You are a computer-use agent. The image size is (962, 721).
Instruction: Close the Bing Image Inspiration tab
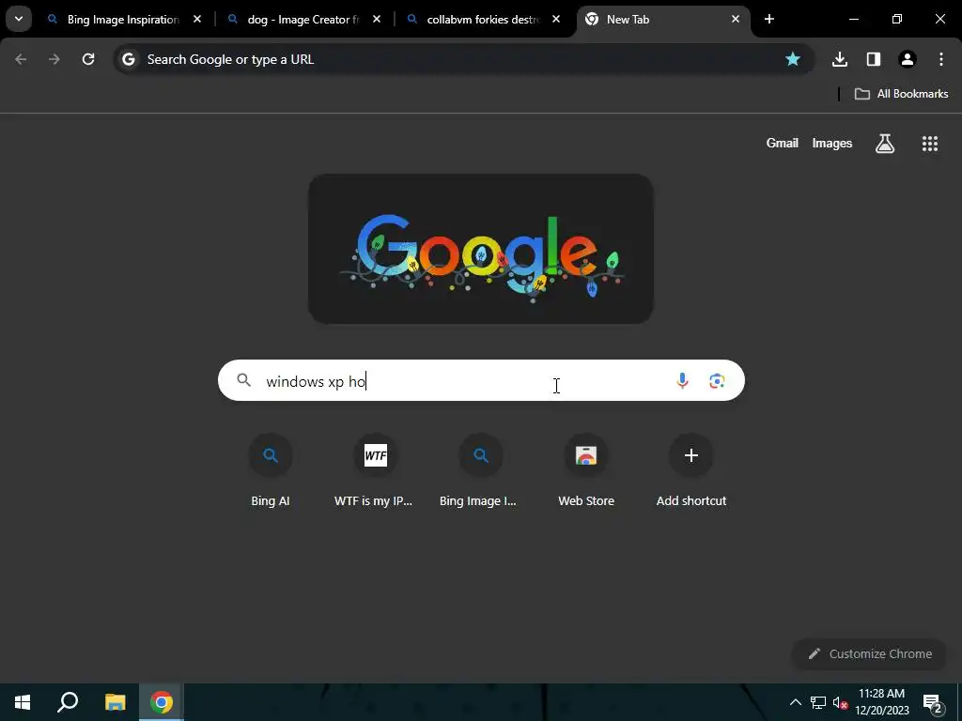tap(197, 19)
